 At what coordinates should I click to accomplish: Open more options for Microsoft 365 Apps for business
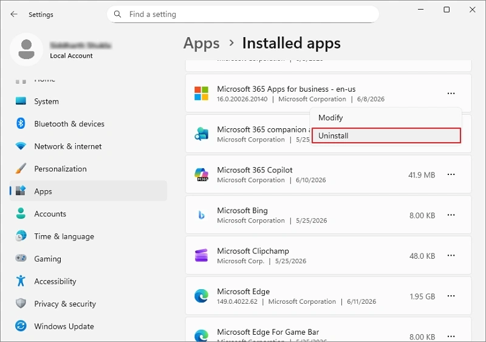click(x=451, y=94)
